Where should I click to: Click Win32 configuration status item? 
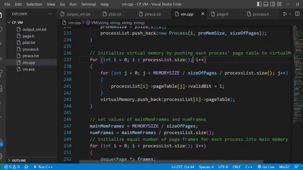(x=284, y=167)
